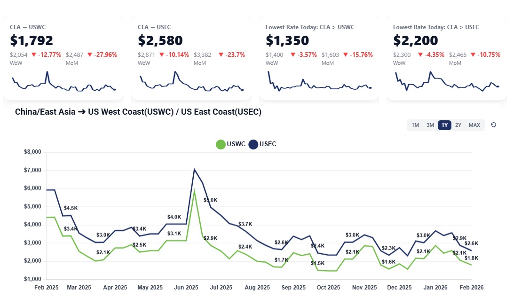Choose the 1Y time range

(444, 125)
